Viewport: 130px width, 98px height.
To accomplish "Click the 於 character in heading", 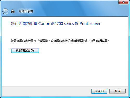I will tap(77, 24).
